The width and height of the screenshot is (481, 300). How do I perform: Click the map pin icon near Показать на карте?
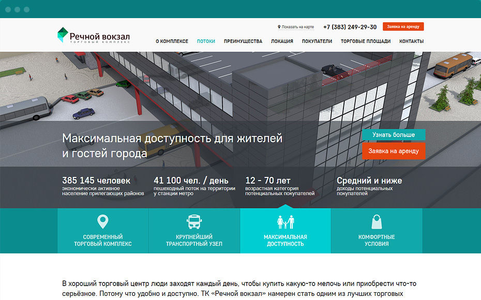(x=279, y=27)
